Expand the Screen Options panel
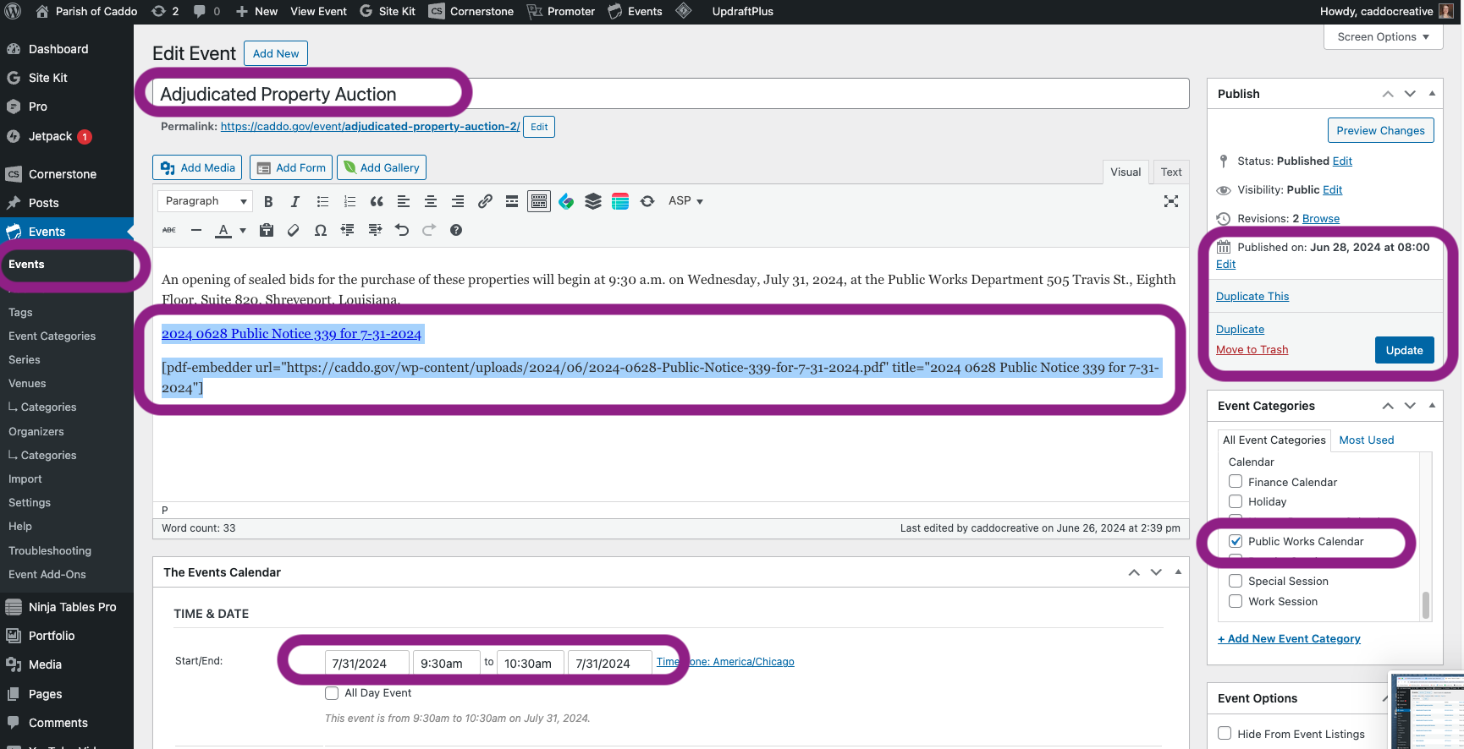 [1383, 37]
